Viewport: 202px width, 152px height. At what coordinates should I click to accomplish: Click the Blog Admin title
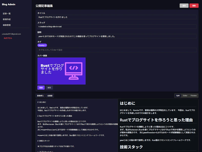point(9,4)
